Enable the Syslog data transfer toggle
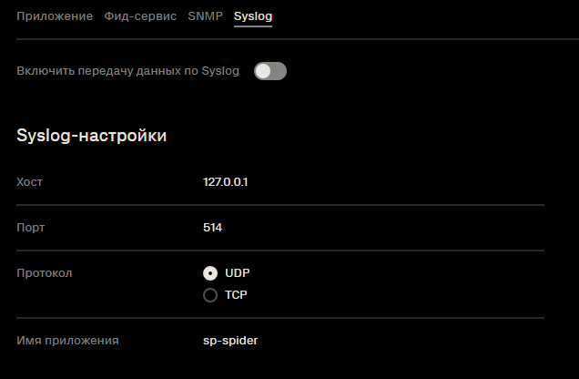Viewport: 579px width, 379px height. 270,71
